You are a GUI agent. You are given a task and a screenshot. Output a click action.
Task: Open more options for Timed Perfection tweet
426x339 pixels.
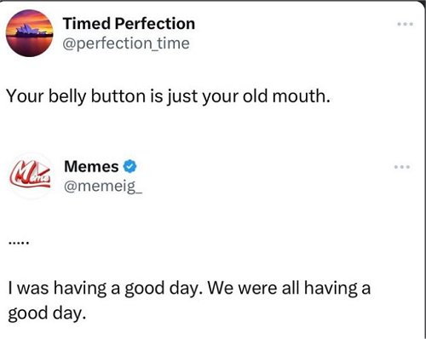pyautogui.click(x=406, y=25)
